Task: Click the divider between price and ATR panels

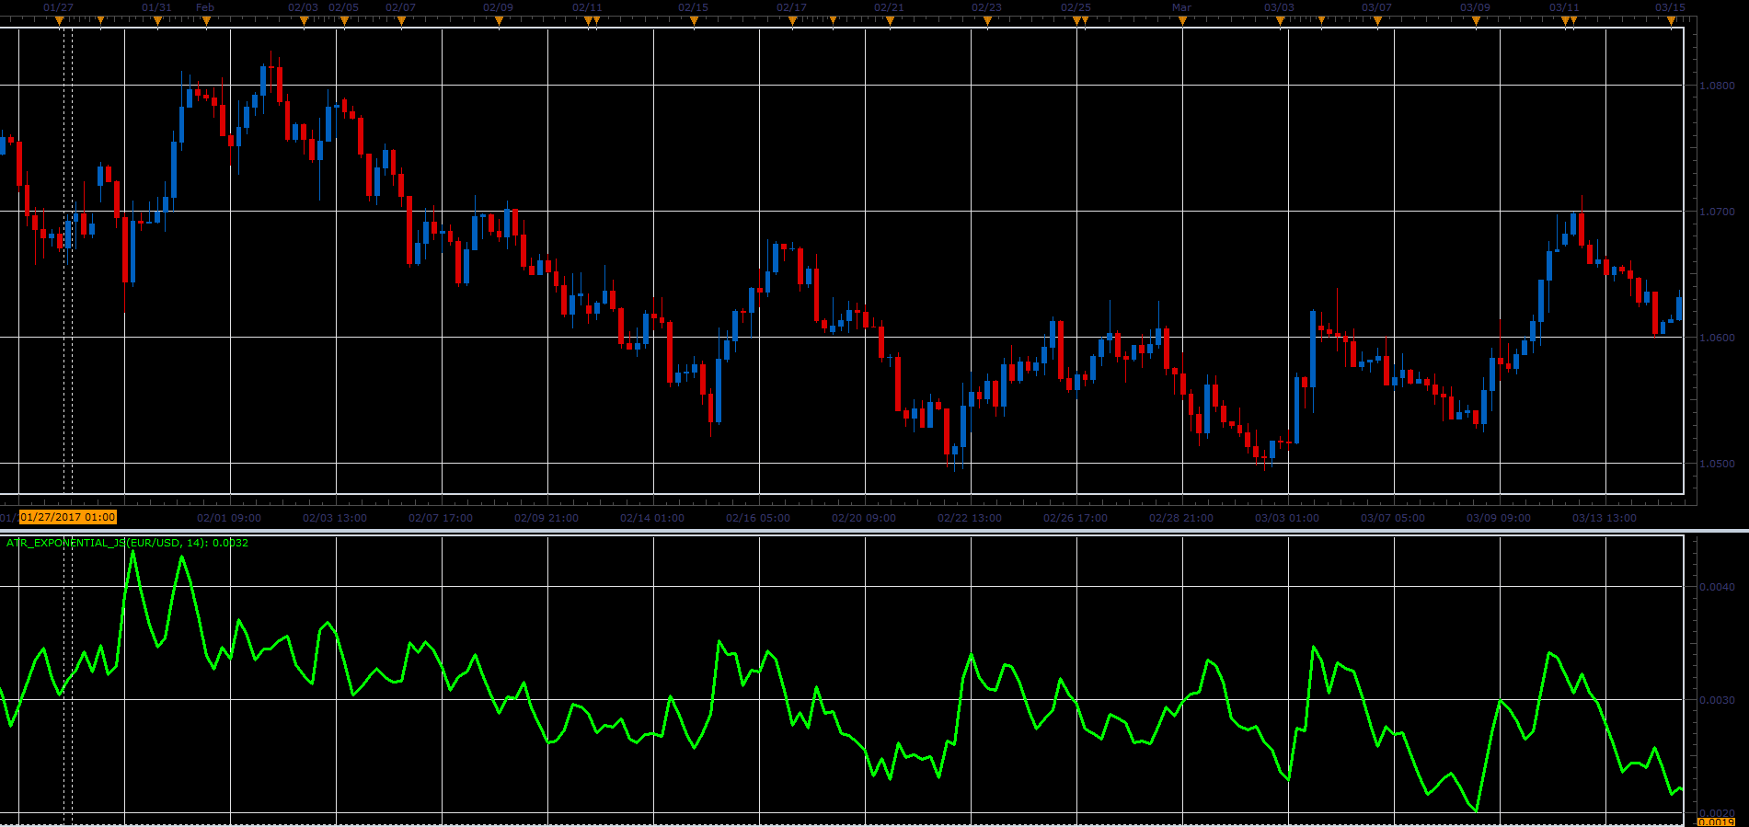Action: point(874,531)
